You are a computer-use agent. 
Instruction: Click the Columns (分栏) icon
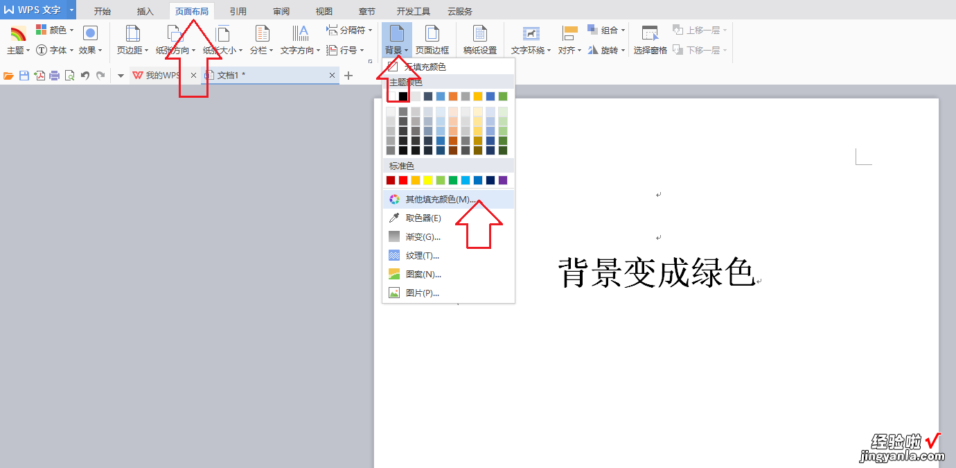point(262,33)
